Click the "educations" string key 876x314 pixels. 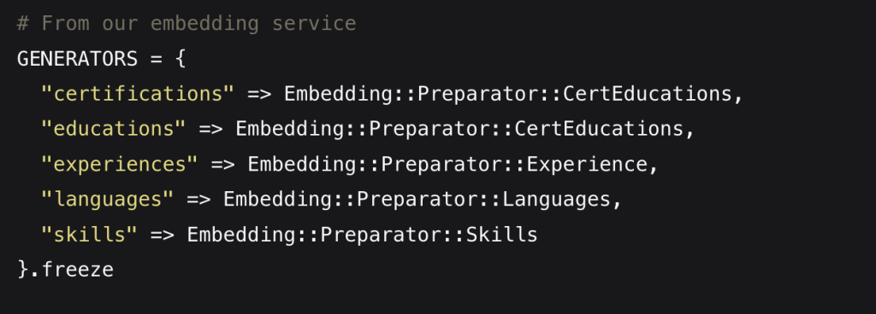[x=114, y=129]
